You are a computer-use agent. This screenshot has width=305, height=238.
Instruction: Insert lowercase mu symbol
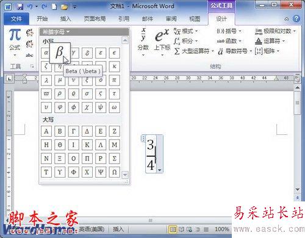pyautogui.click(x=60, y=80)
